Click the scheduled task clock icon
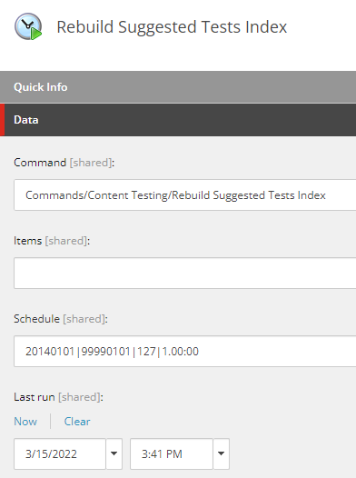The image size is (356, 478). coord(28,26)
